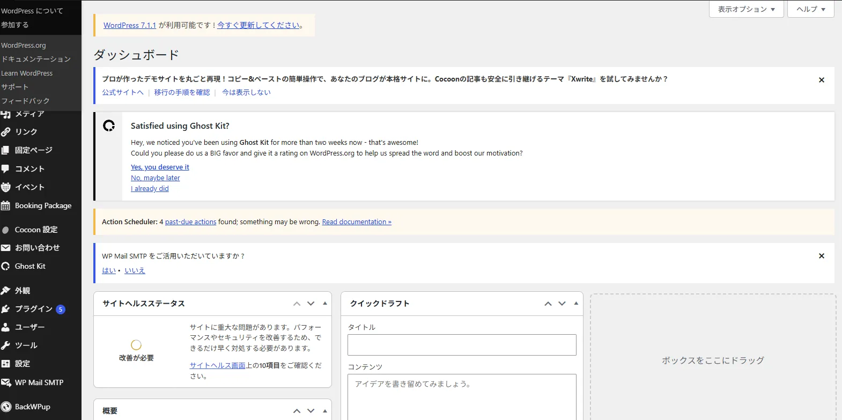842x420 pixels.
Task: Open the WordPress 7.1.1 release link
Action: coord(130,25)
